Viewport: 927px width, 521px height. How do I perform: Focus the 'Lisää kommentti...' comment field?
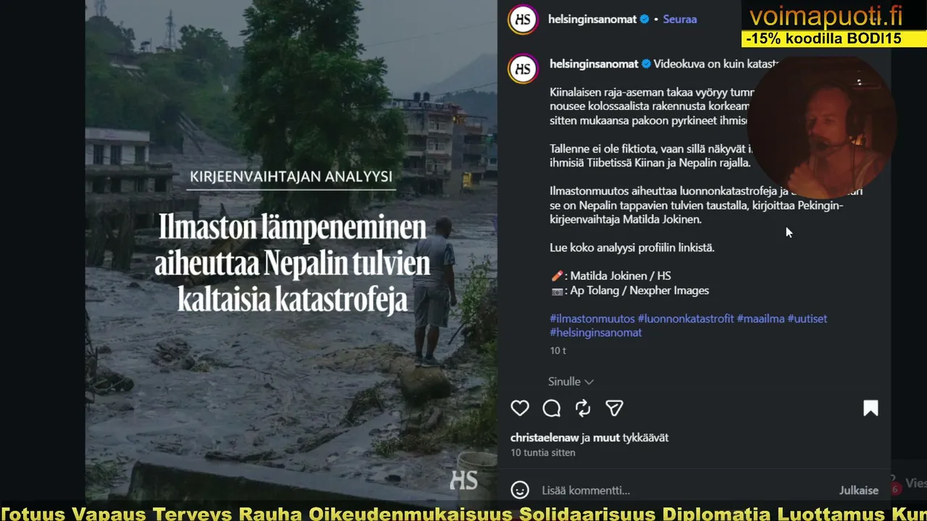pyautogui.click(x=684, y=490)
